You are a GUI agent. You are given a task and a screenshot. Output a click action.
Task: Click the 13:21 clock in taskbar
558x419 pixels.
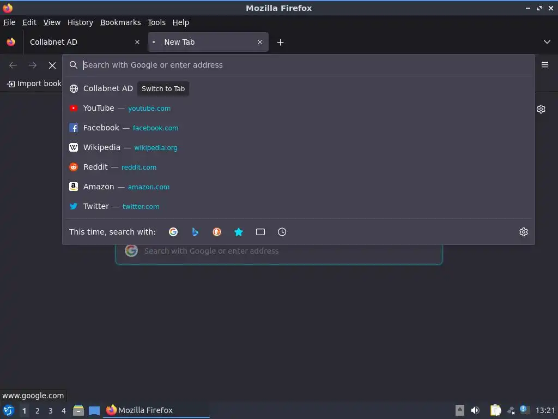[545, 410]
